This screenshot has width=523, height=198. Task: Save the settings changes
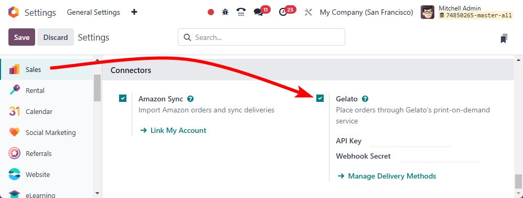pyautogui.click(x=22, y=37)
